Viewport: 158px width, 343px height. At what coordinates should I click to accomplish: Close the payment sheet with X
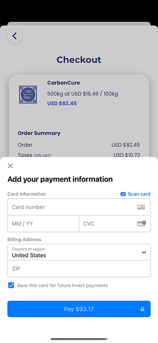pyautogui.click(x=10, y=166)
